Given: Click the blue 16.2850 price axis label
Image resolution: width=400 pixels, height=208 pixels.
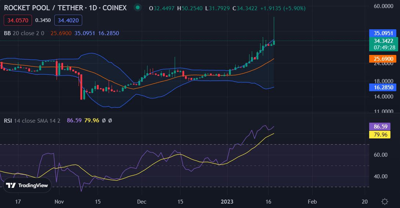Looking at the screenshot, I should click(383, 87).
